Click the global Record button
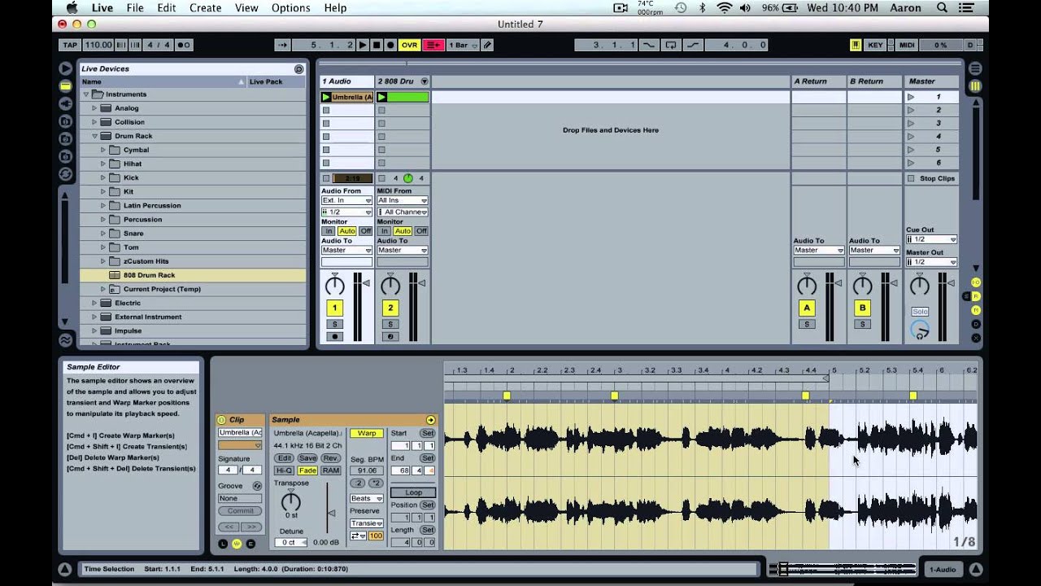Image resolution: width=1041 pixels, height=586 pixels. click(x=390, y=45)
